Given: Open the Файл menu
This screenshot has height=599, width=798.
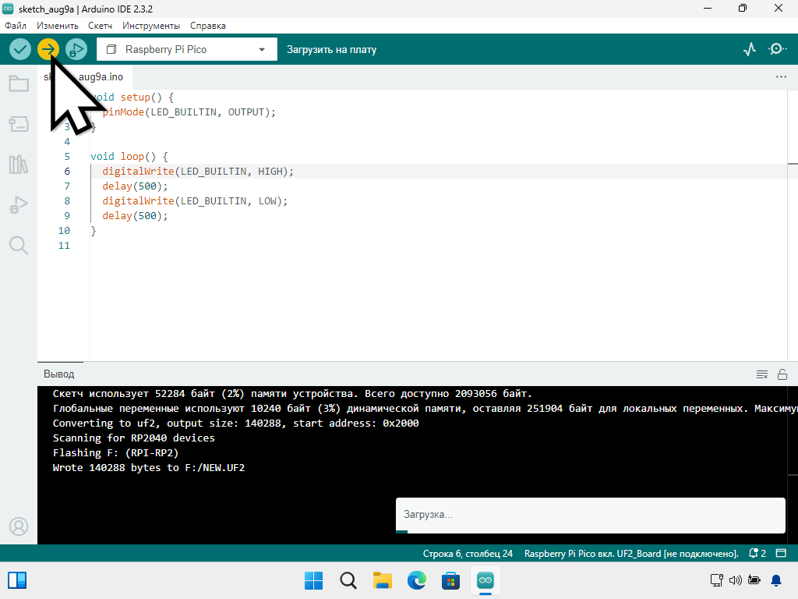Looking at the screenshot, I should tap(16, 26).
